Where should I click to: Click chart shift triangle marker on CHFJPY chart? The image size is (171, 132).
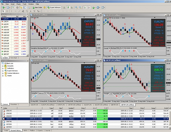coord(84,17)
